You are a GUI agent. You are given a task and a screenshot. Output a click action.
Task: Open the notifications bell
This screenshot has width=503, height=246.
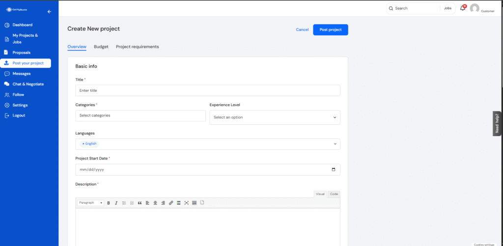pyautogui.click(x=462, y=8)
